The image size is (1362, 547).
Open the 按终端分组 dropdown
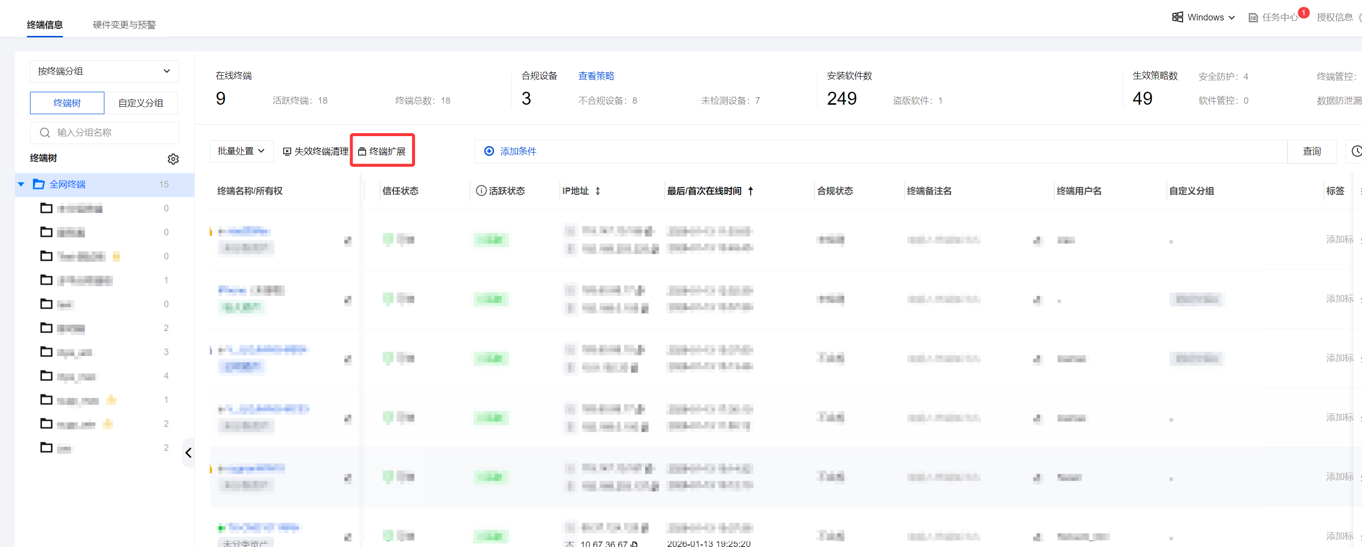click(x=104, y=71)
